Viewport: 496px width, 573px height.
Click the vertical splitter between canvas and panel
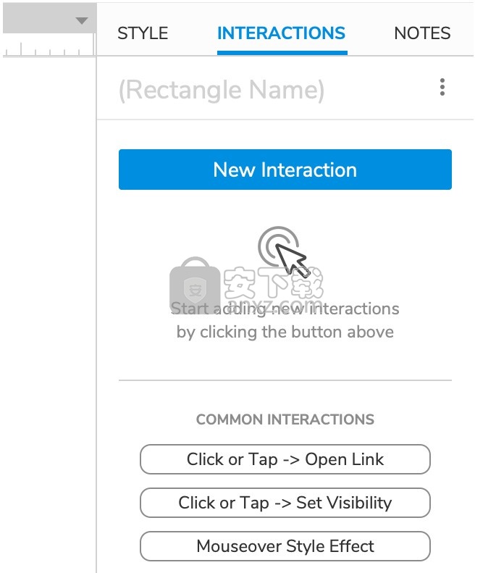coord(96,314)
